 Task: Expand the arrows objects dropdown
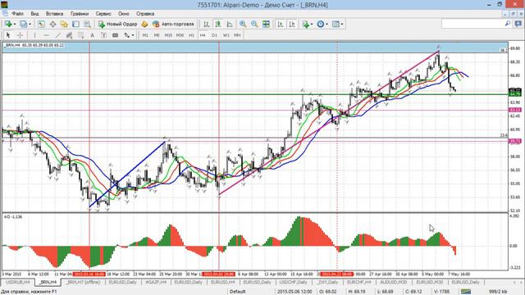133,35
